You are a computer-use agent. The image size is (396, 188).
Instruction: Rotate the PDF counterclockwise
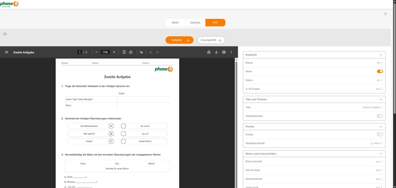131,52
